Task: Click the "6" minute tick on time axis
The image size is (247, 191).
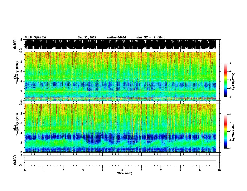Action: click(x=142, y=170)
